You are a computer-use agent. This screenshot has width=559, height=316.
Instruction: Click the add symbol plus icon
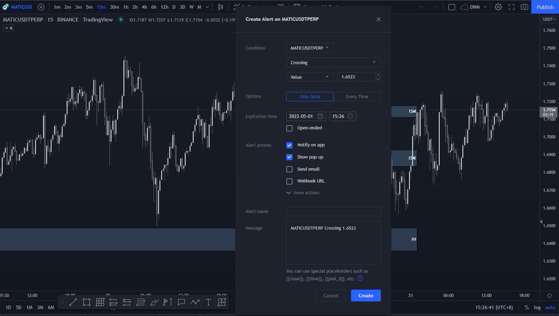click(x=41, y=7)
